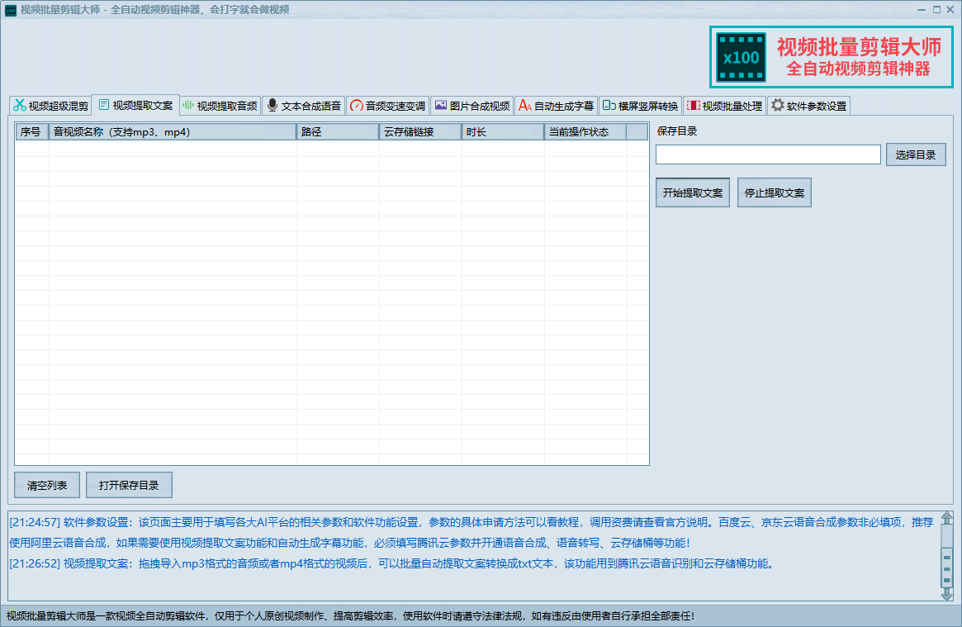Click the 保存目录 path input field
This screenshot has height=627, width=962.
768,154
